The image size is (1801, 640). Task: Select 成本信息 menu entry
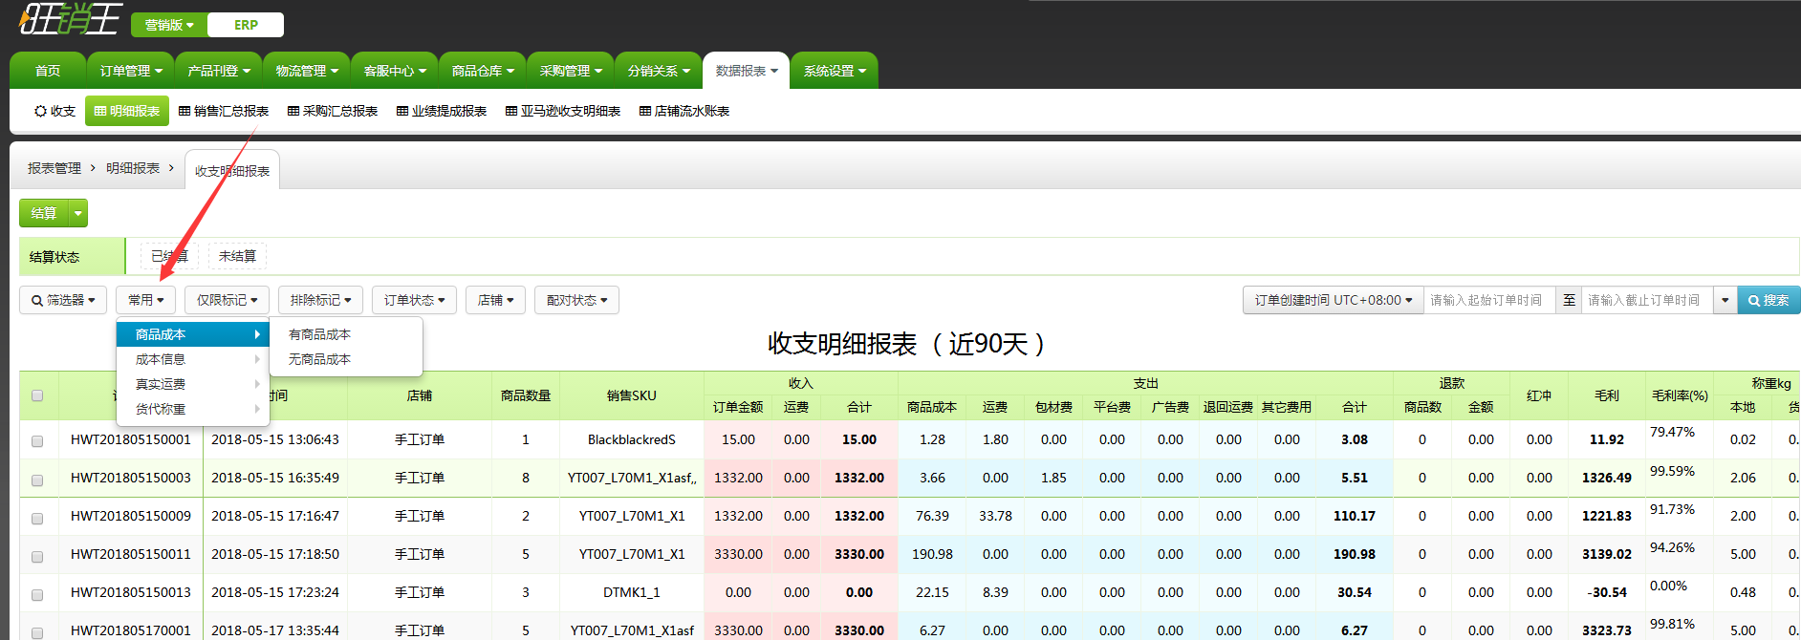click(193, 359)
